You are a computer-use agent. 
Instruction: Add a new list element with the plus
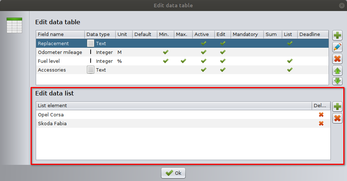[x=337, y=106]
